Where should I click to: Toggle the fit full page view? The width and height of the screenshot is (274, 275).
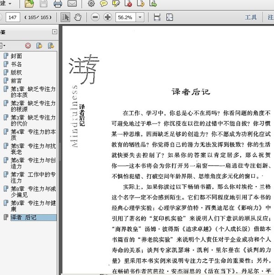169,17
